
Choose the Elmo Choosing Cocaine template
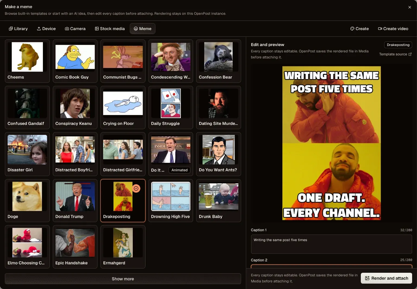[x=27, y=247]
